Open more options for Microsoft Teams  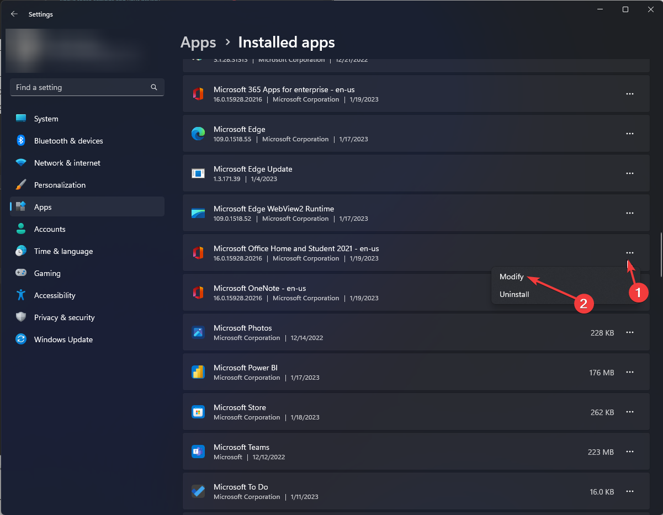[x=629, y=452]
